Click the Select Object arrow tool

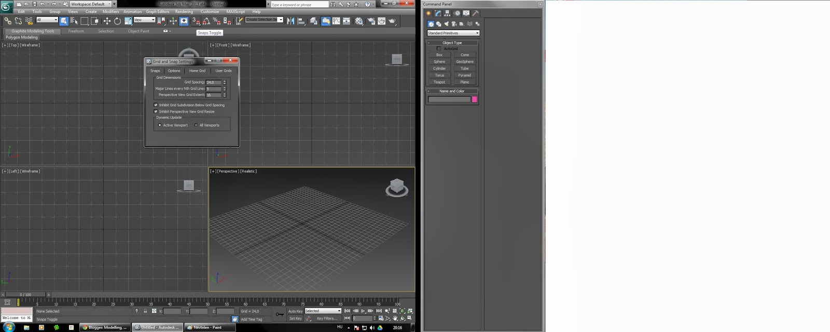[63, 21]
